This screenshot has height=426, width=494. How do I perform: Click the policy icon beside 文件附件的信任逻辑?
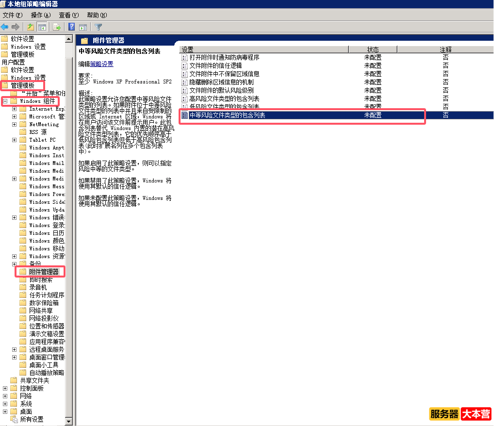(x=184, y=66)
